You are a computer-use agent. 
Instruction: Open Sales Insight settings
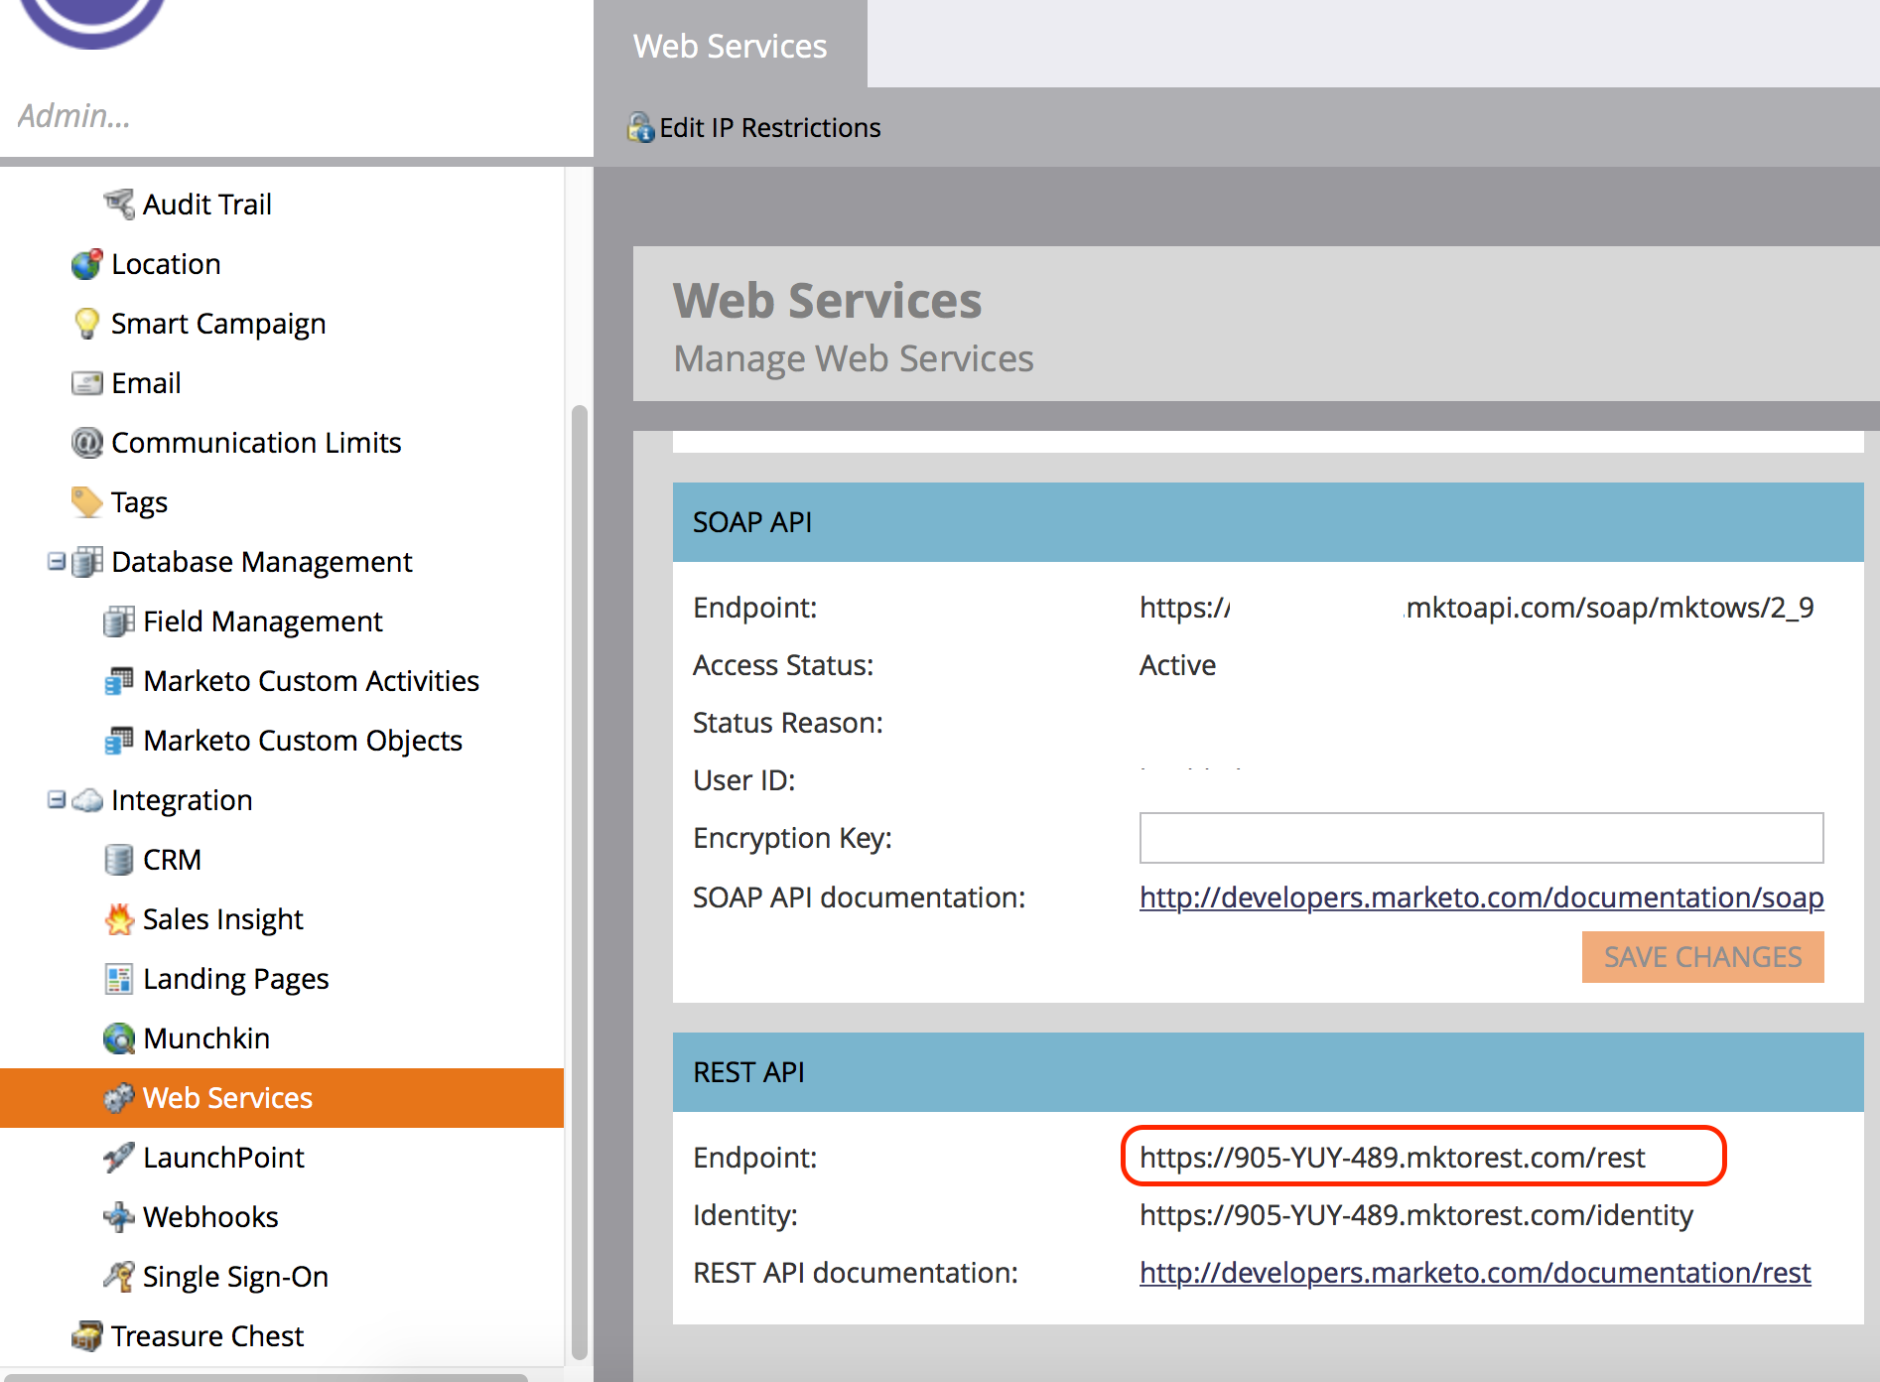[x=223, y=919]
